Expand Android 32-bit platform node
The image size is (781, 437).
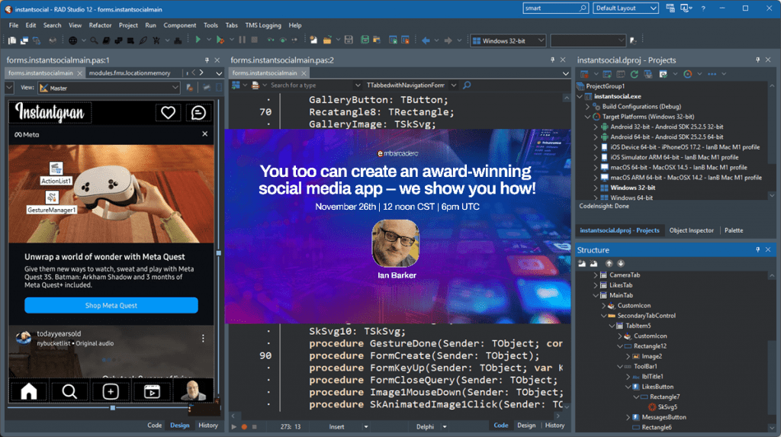[x=596, y=127]
